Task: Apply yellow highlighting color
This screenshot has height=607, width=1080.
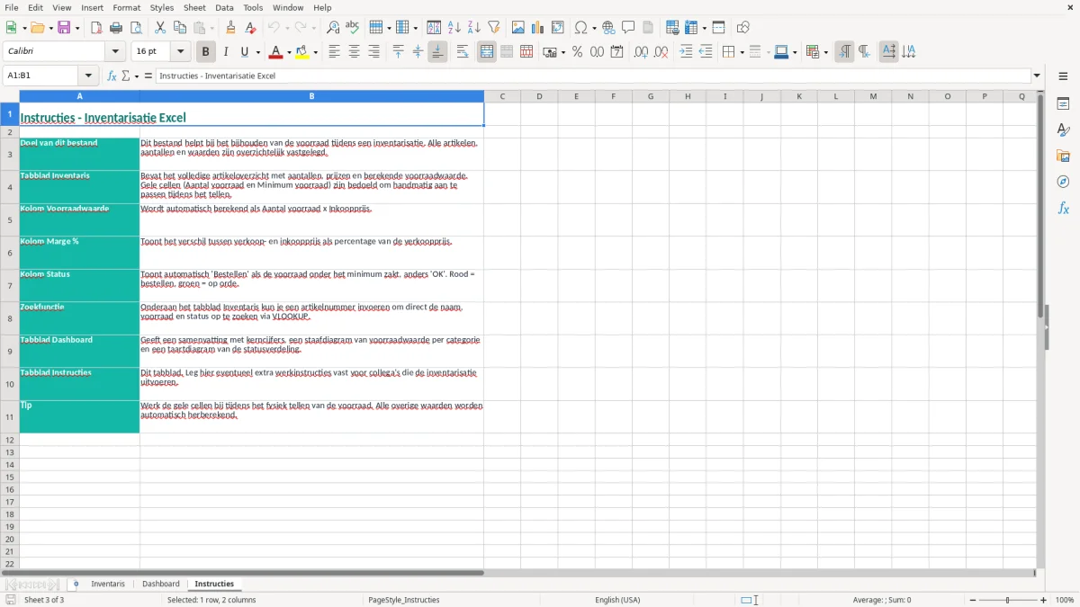Action: (x=302, y=52)
